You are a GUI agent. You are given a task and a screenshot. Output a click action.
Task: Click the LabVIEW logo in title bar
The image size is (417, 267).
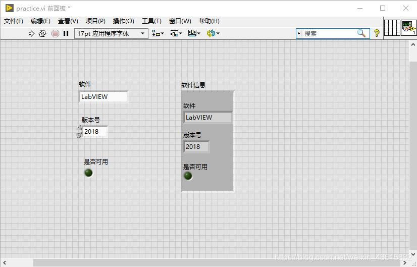[9, 8]
